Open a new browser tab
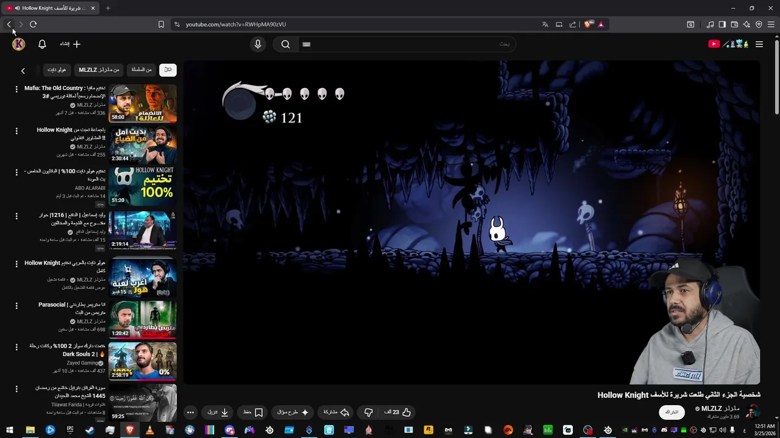780x438 pixels. [108, 8]
